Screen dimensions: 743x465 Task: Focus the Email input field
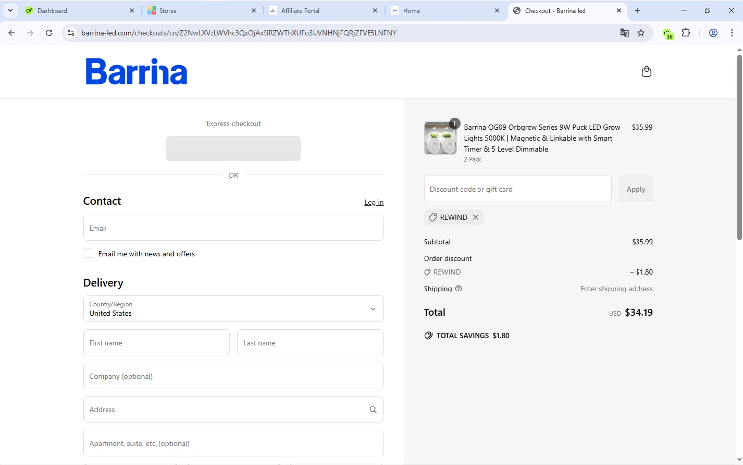tap(233, 228)
